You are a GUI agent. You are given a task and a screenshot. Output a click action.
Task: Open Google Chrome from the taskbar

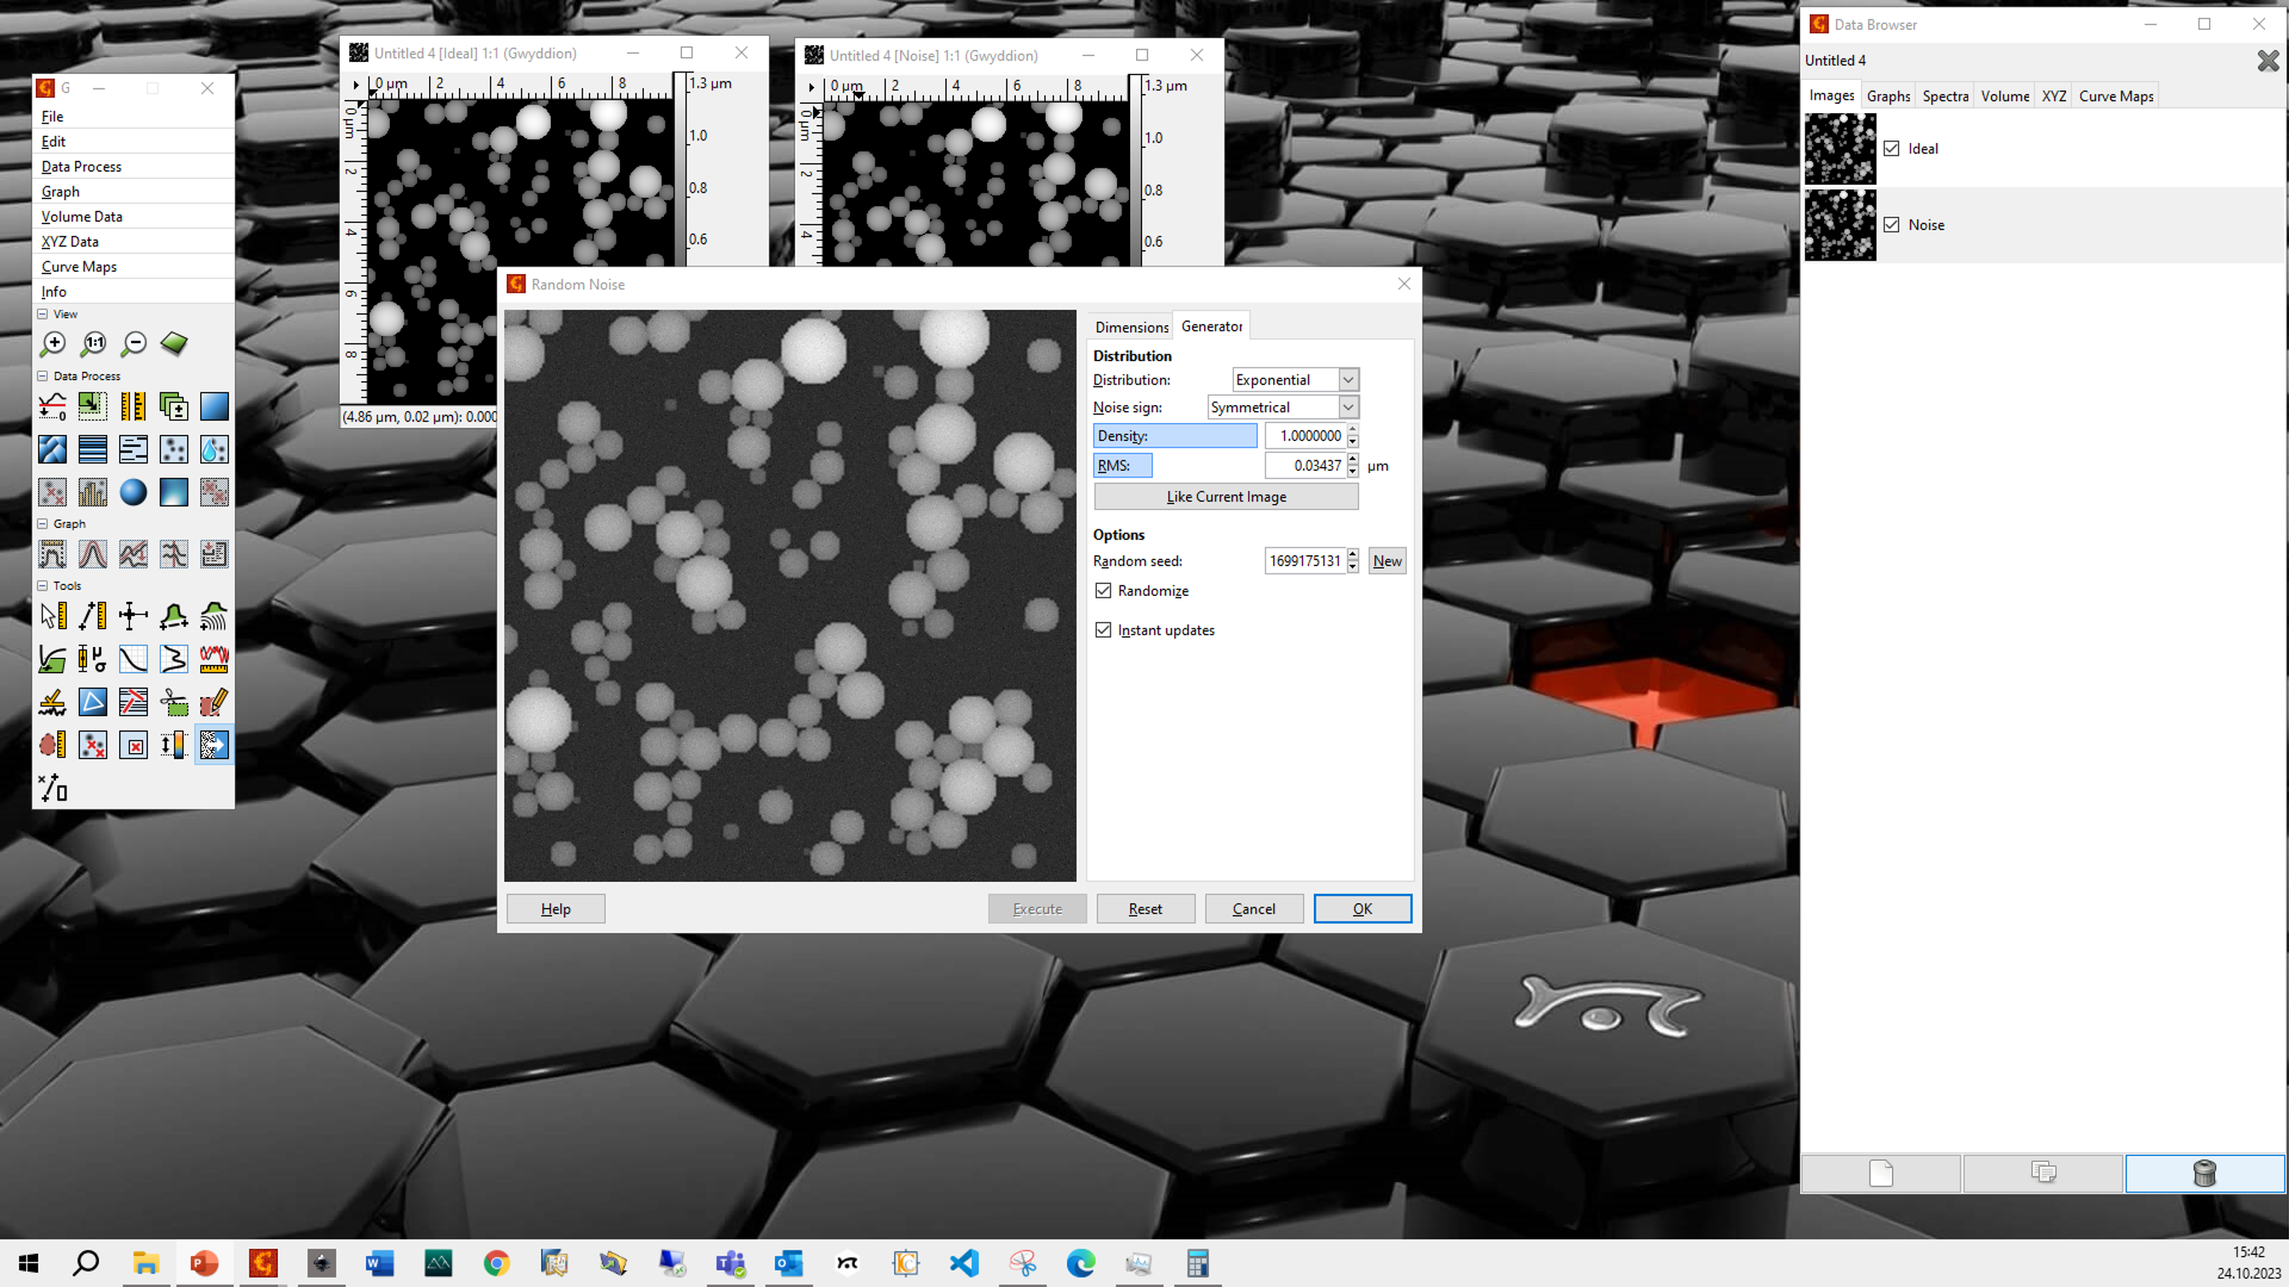496,1262
